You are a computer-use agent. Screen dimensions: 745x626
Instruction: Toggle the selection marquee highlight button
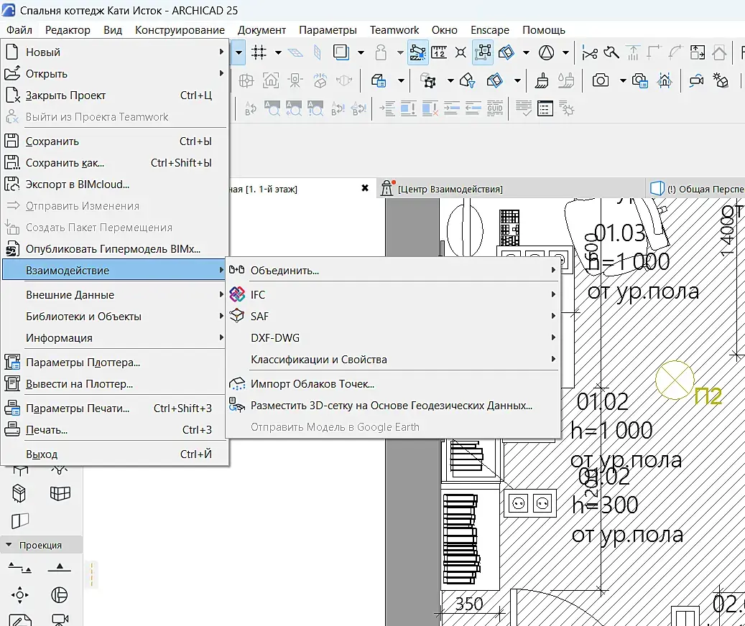pyautogui.click(x=483, y=52)
